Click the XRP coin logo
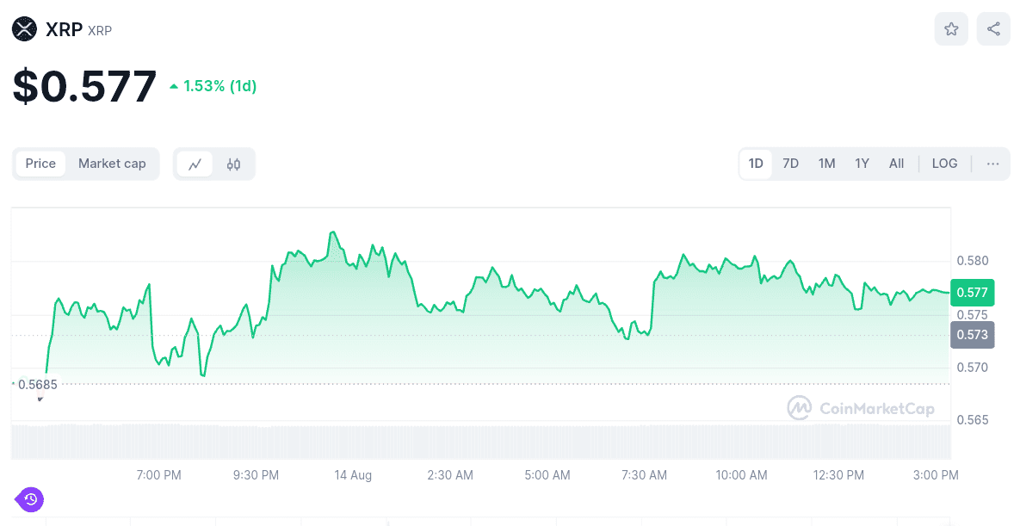The height and width of the screenshot is (526, 1020). click(23, 28)
